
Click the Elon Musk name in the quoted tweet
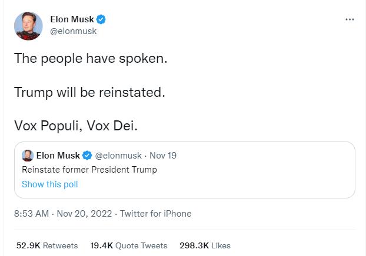coord(58,156)
